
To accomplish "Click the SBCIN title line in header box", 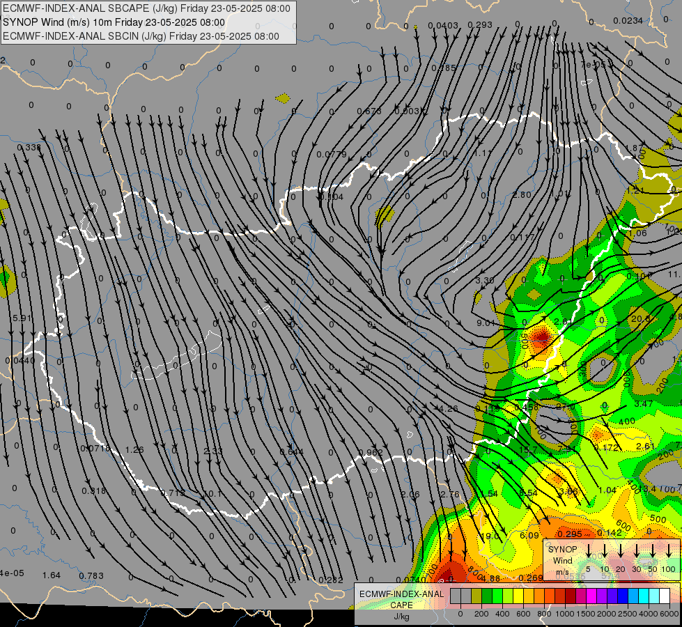I will tap(141, 36).
